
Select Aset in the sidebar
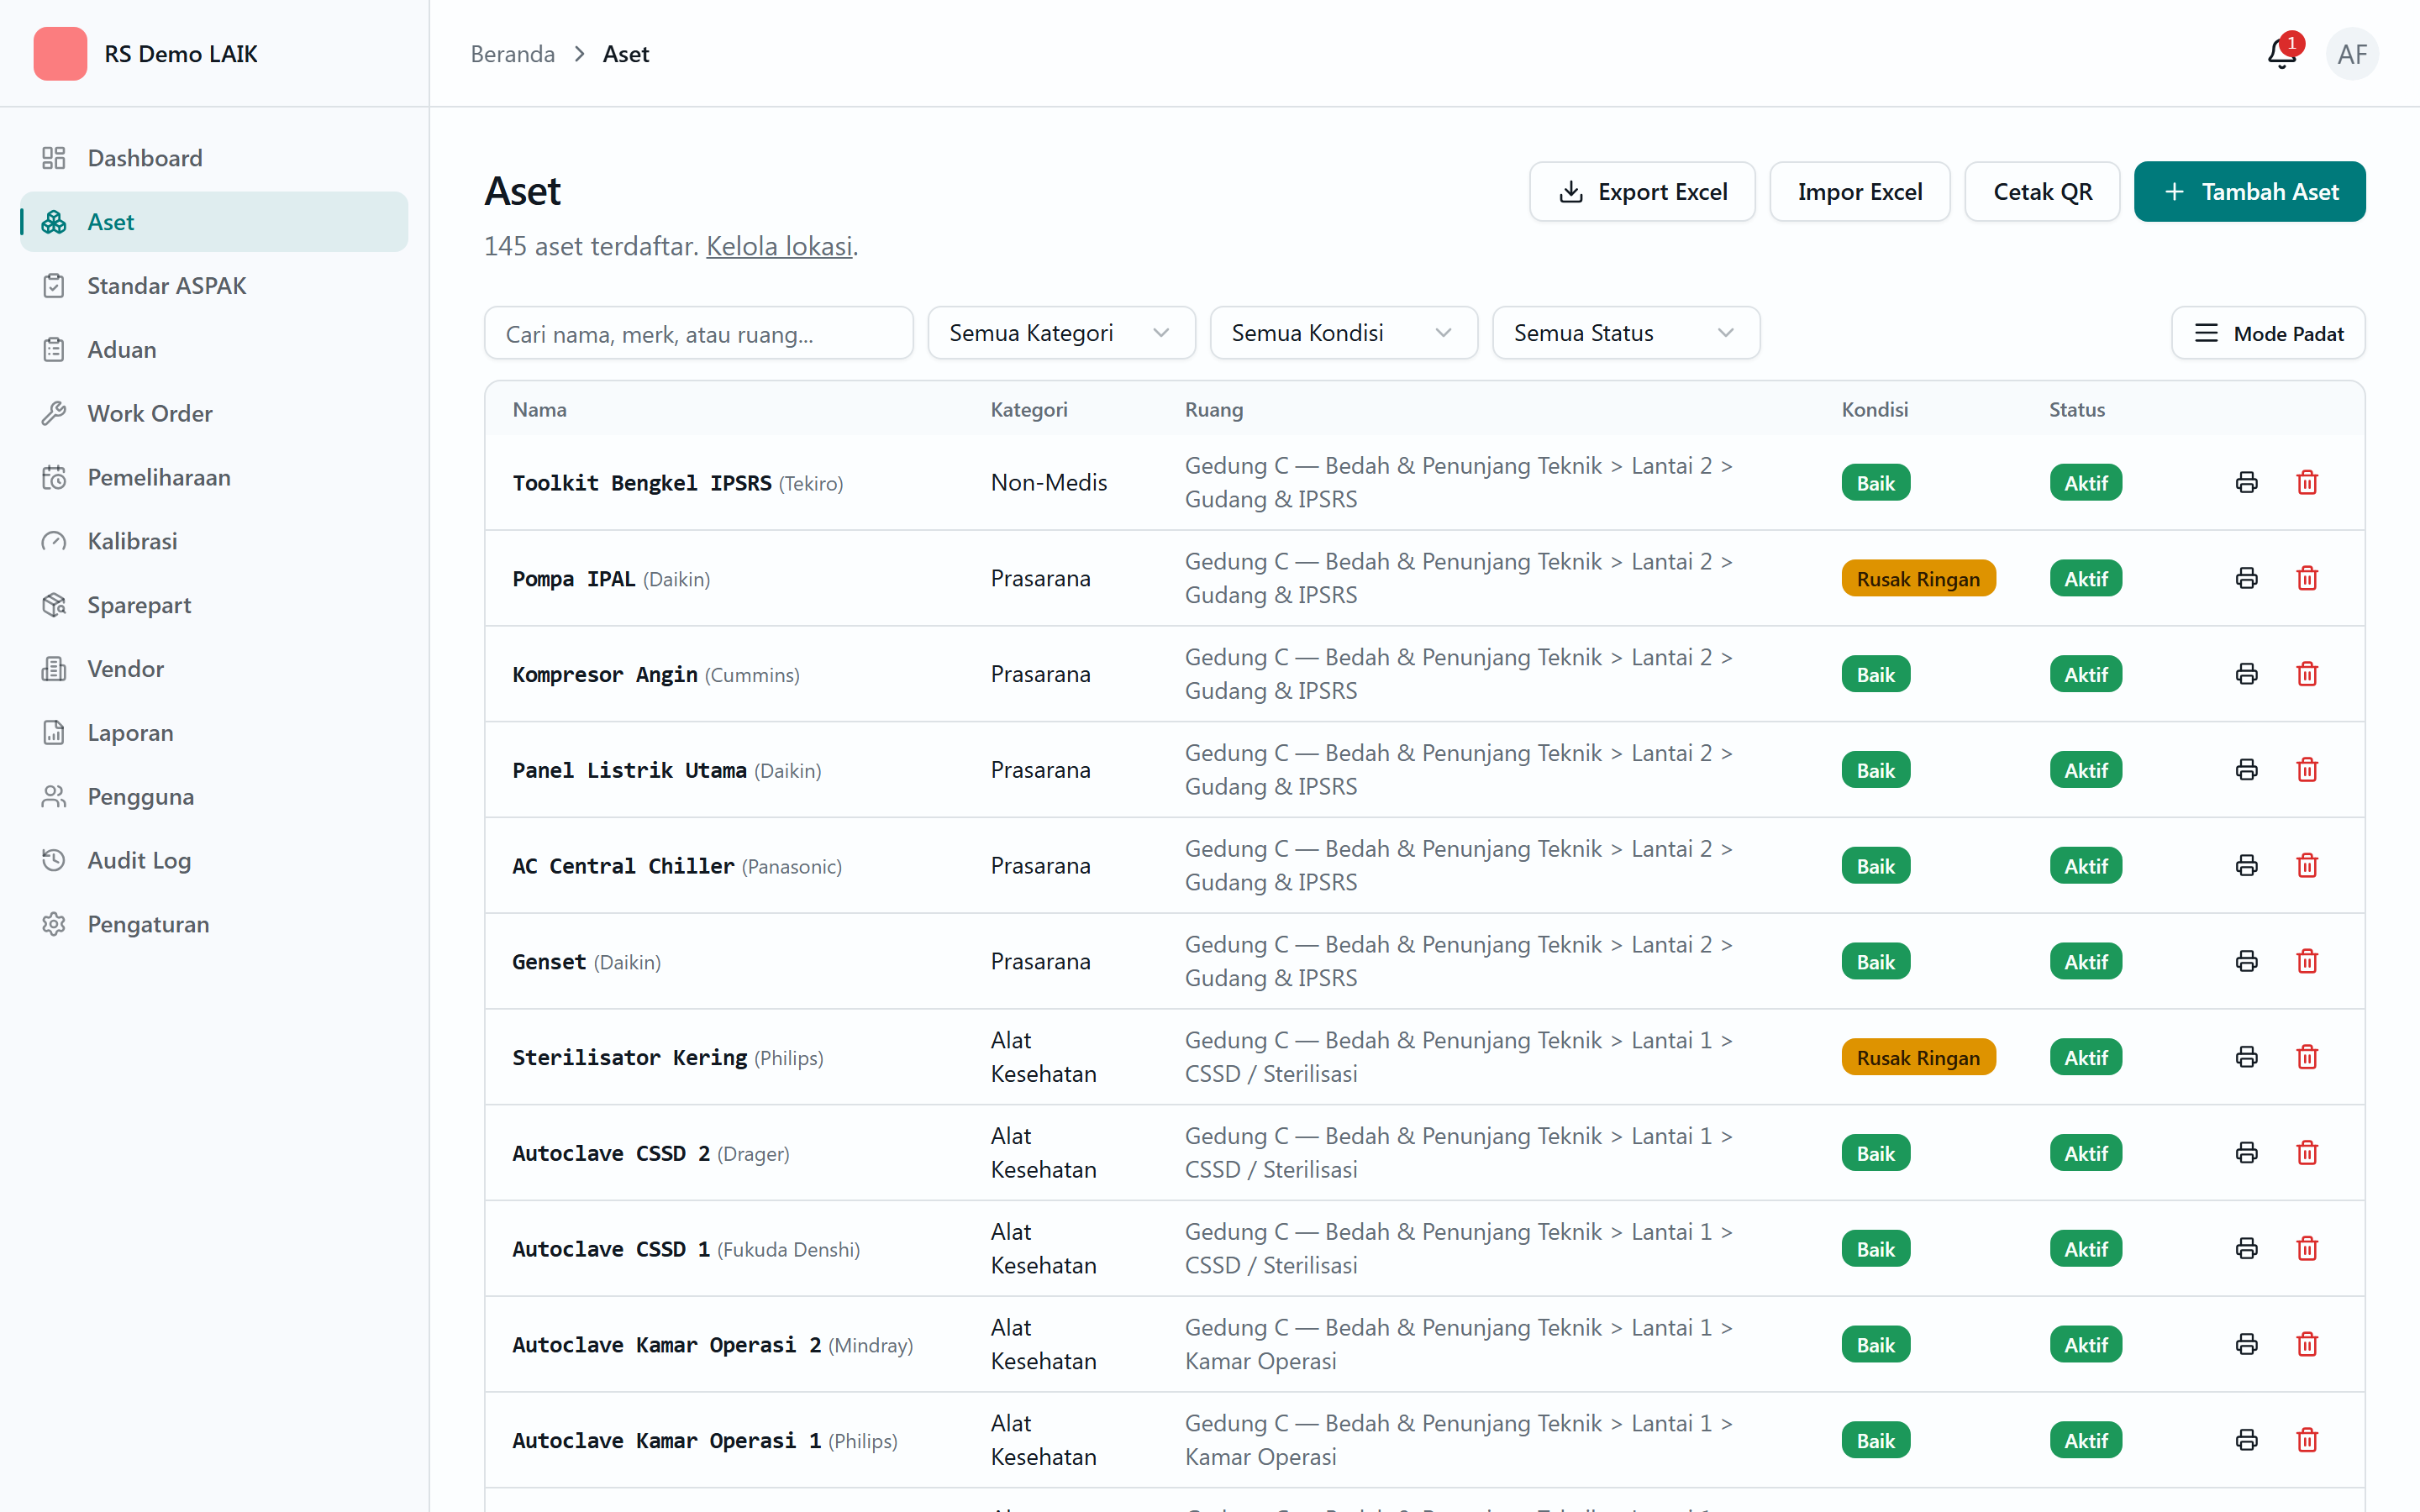point(214,222)
